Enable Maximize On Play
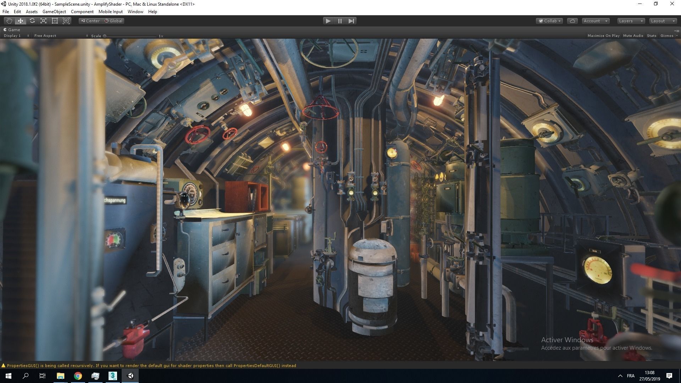 point(603,36)
